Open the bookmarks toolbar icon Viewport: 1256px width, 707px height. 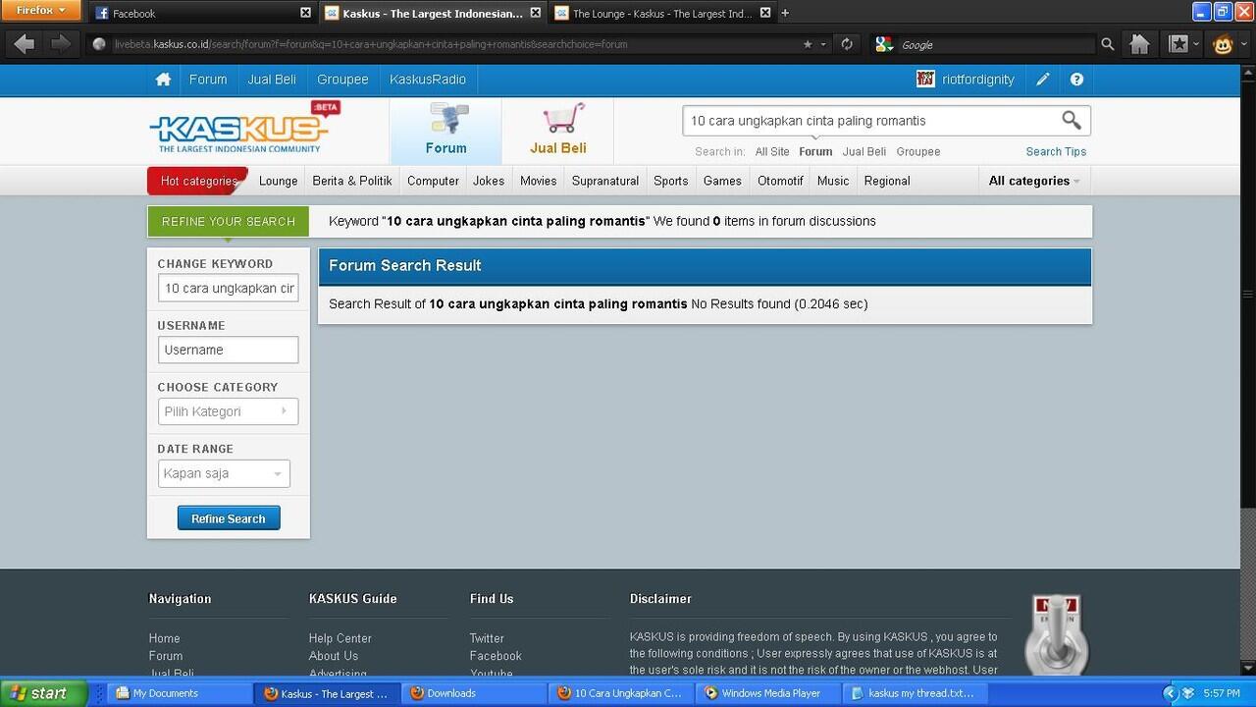tap(1178, 44)
